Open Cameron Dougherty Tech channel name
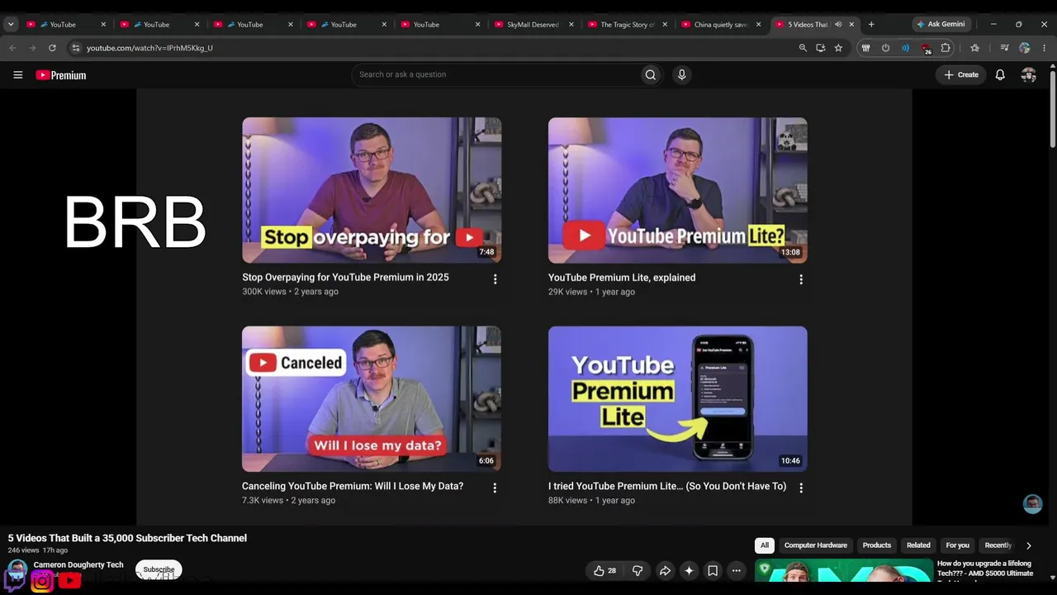The image size is (1057, 595). tap(78, 565)
